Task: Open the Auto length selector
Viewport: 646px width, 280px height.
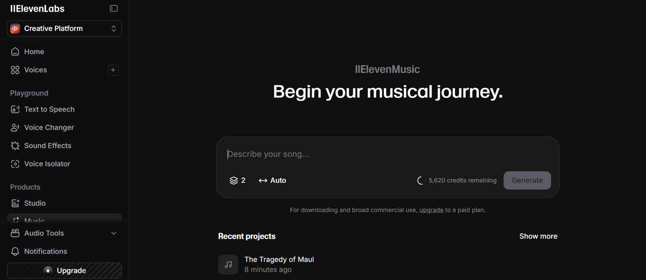Action: pos(272,180)
